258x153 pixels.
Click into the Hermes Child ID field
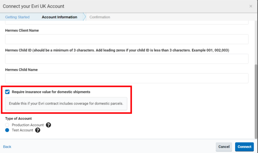tap(126, 59)
